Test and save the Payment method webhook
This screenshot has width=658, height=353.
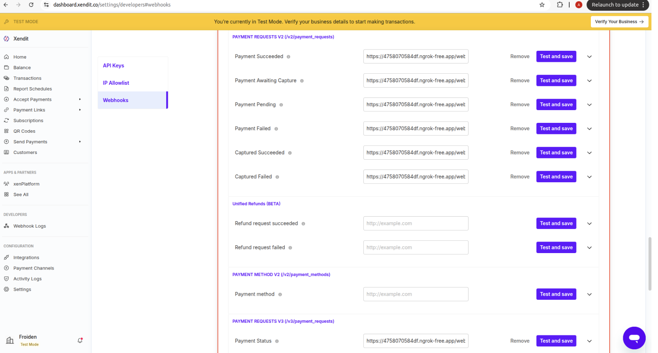(556, 294)
